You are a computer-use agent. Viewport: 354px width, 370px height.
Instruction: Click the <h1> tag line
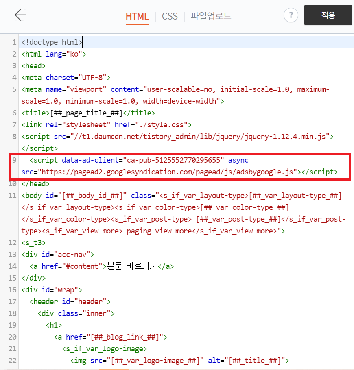pyautogui.click(x=54, y=325)
